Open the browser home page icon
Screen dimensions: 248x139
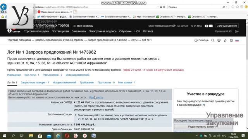(x=233, y=7)
